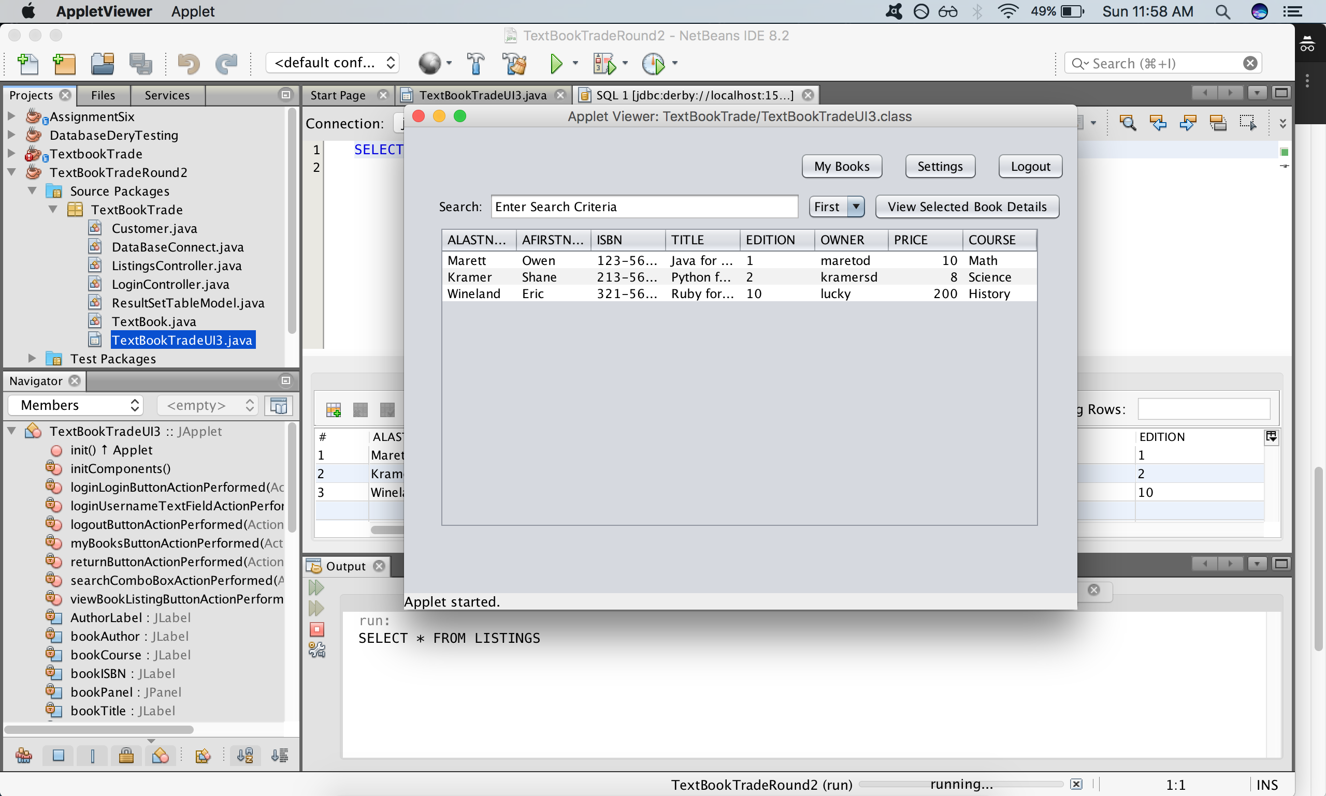Expand the Test Packages tree node

(x=32, y=358)
